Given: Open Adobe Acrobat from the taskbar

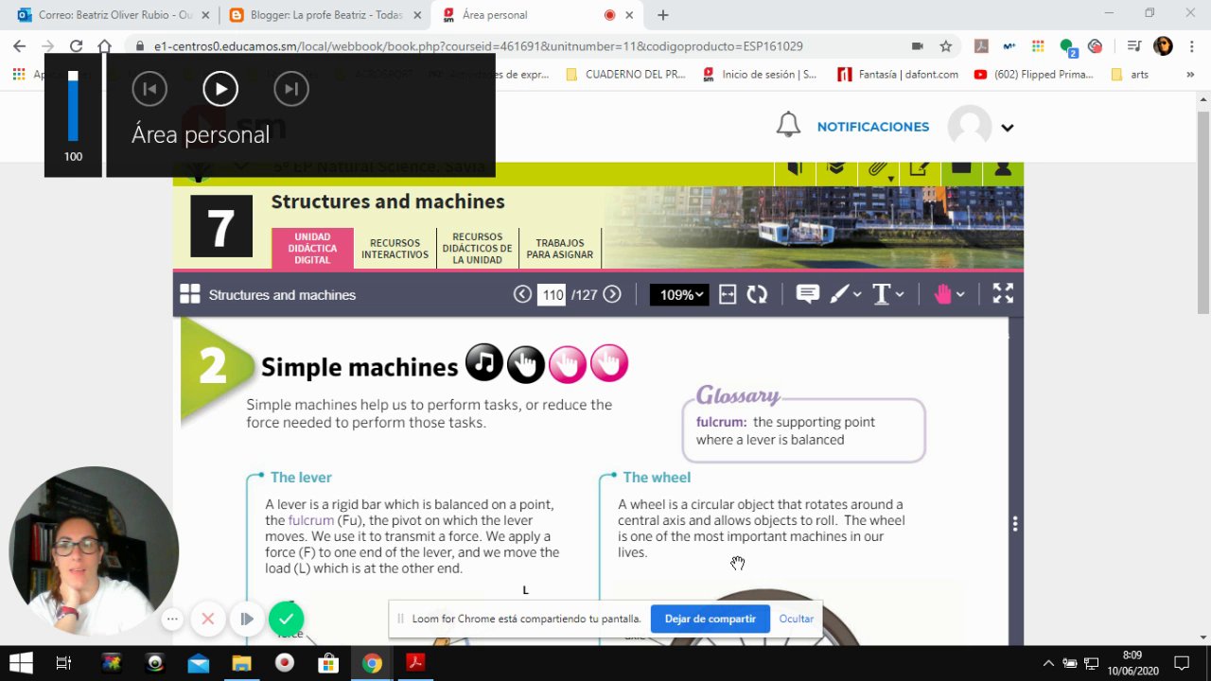Looking at the screenshot, I should pyautogui.click(x=413, y=663).
